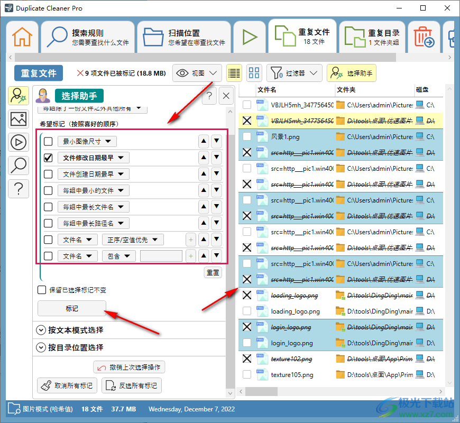
Task: Start scan with green play icon
Action: (250, 37)
